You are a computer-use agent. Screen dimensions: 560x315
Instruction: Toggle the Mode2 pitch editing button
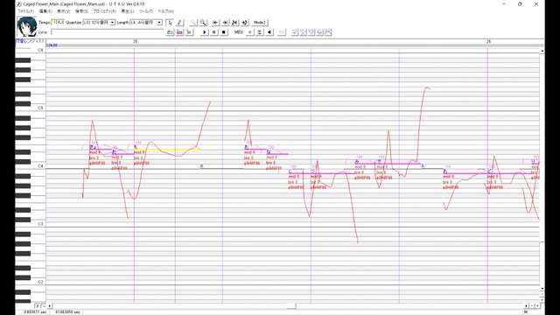coord(260,23)
